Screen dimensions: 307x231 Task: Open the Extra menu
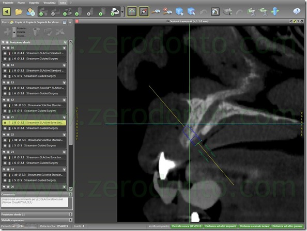[x=63, y=3]
